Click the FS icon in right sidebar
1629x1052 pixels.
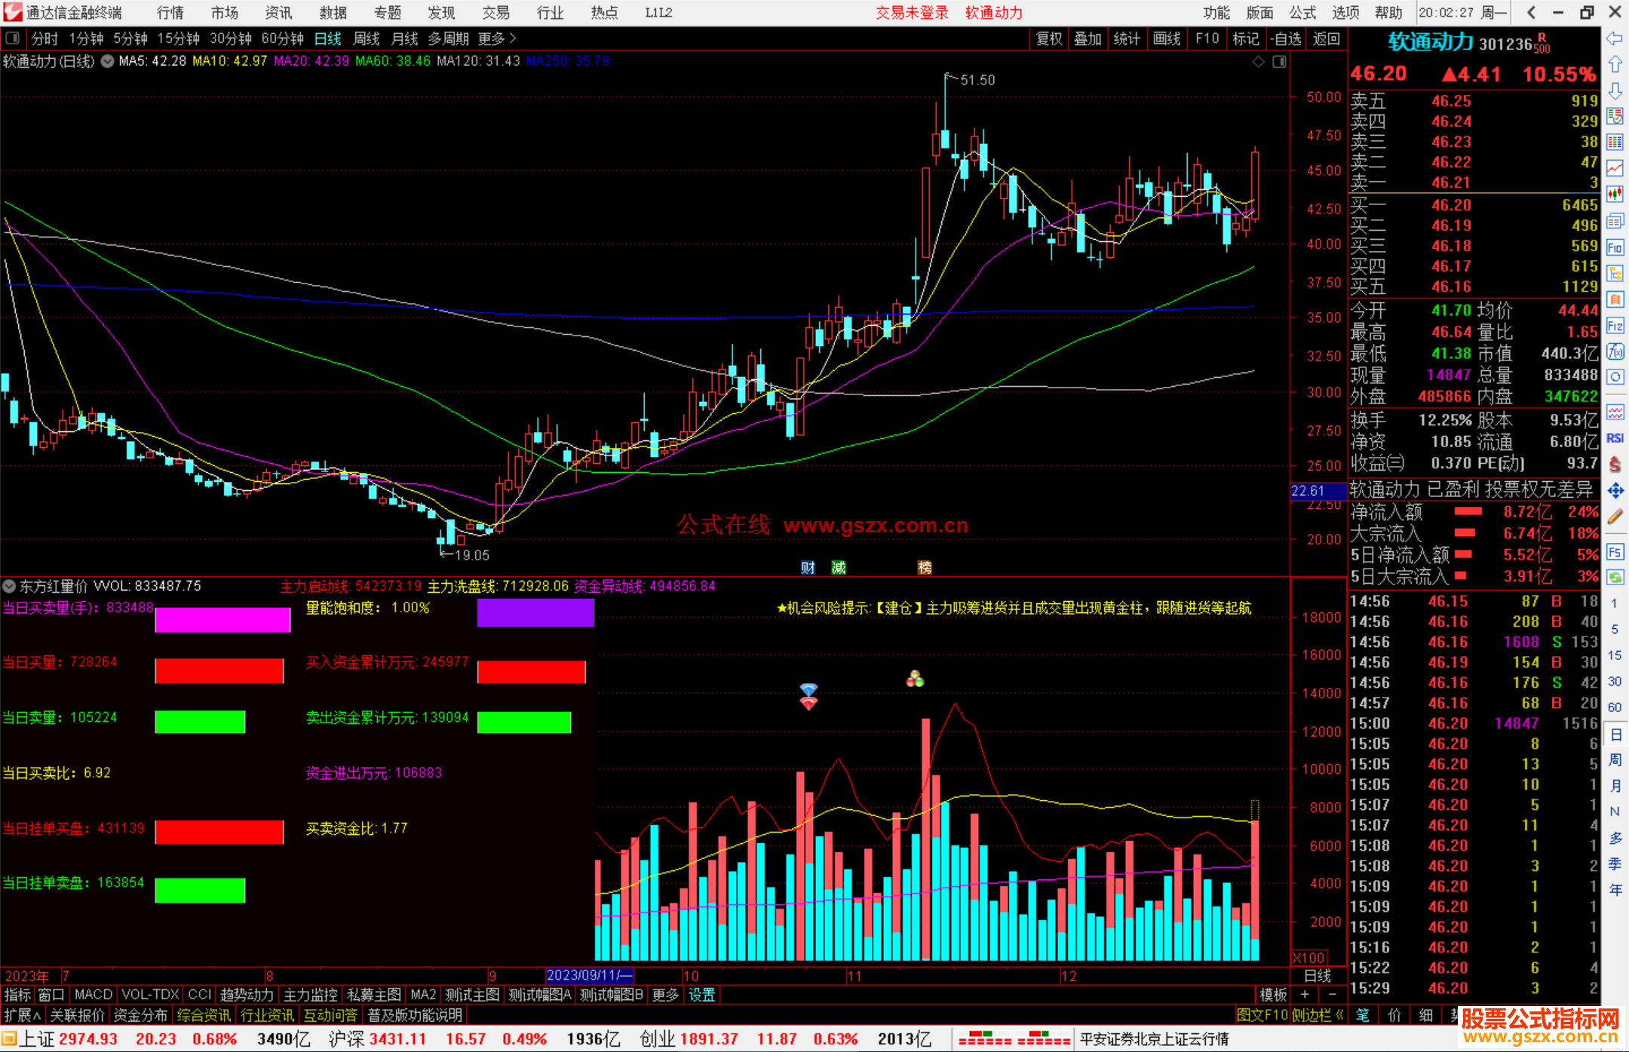coord(1615,552)
